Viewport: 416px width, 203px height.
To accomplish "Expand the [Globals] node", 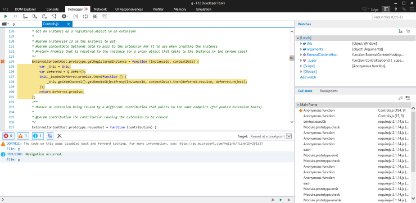I will click(301, 71).
